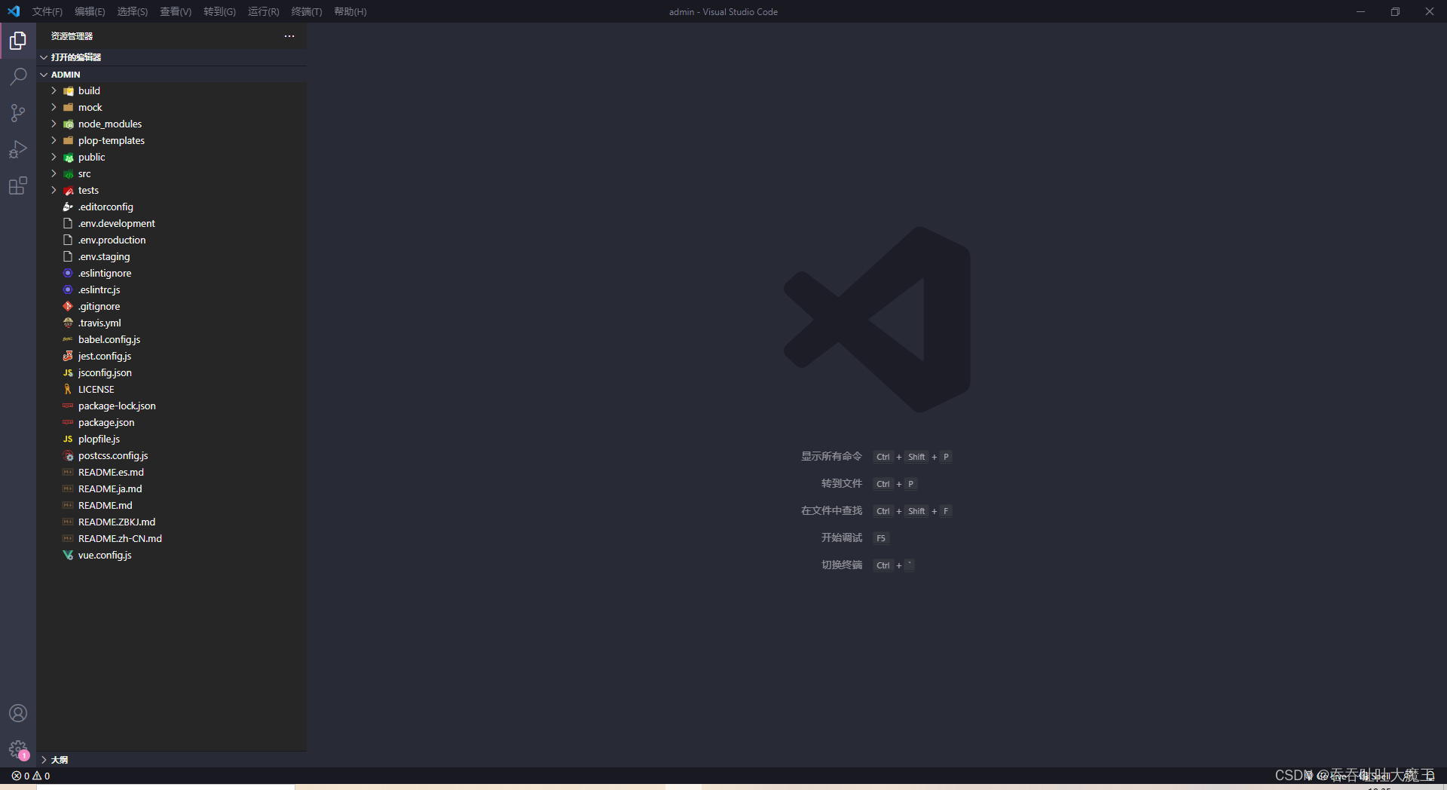1447x790 pixels.
Task: Open the Manage settings gear icon
Action: coord(18,749)
